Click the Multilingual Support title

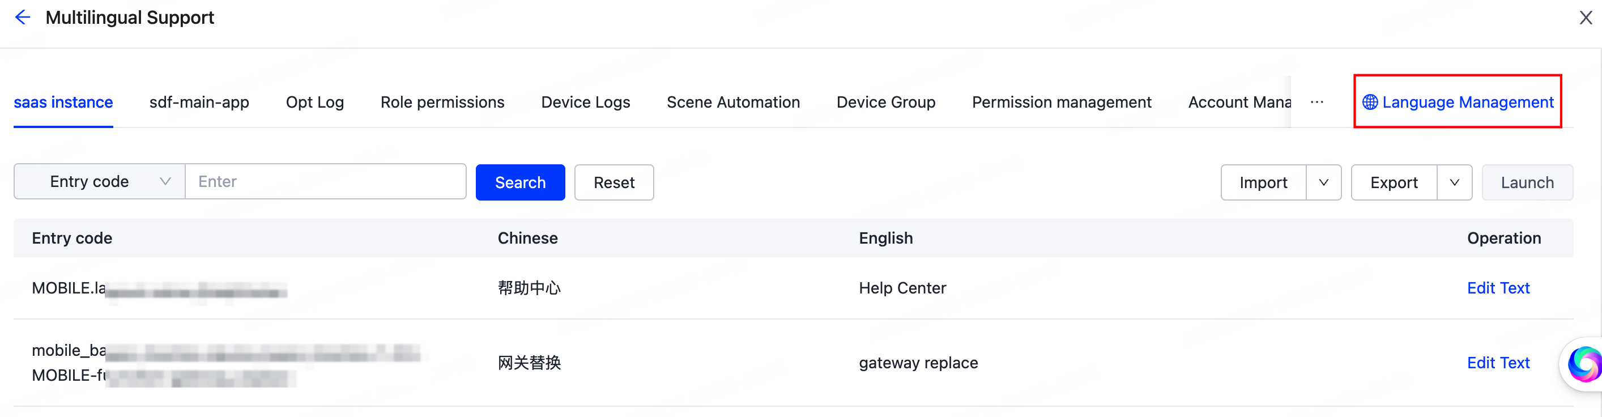[129, 18]
